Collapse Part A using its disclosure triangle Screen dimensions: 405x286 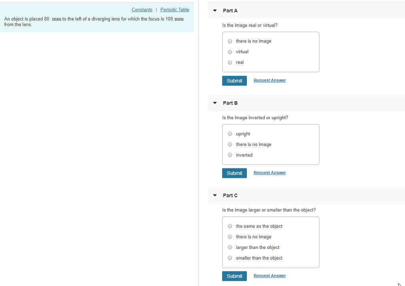(x=215, y=11)
